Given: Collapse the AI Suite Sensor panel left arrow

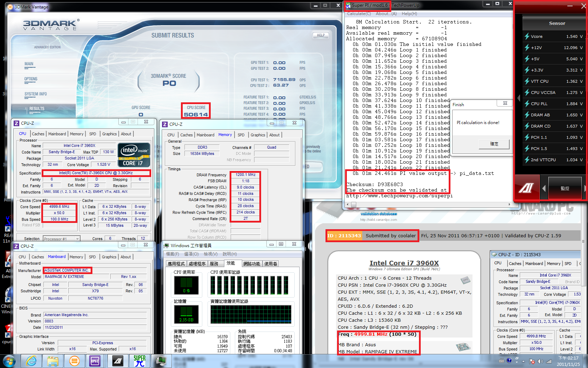Looking at the screenshot, I should click(519, 98).
